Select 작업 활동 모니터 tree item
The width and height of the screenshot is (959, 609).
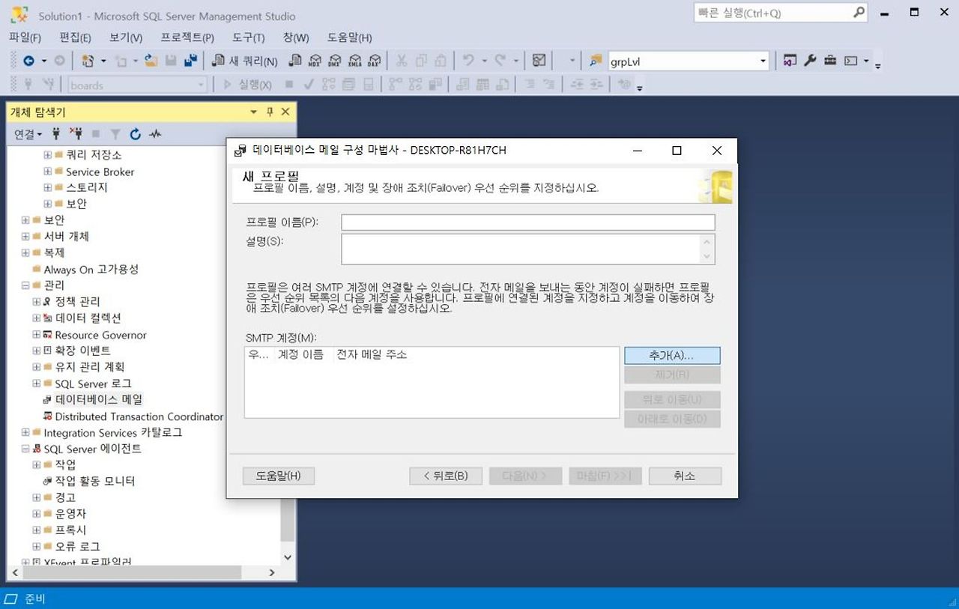coord(94,481)
